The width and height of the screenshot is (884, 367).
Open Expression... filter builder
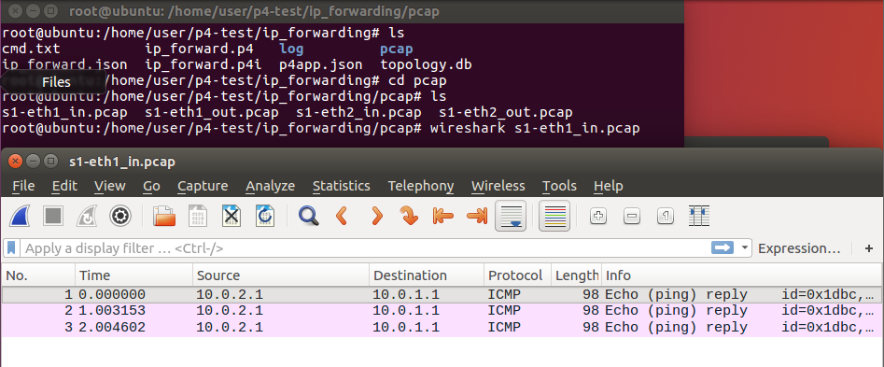(799, 248)
